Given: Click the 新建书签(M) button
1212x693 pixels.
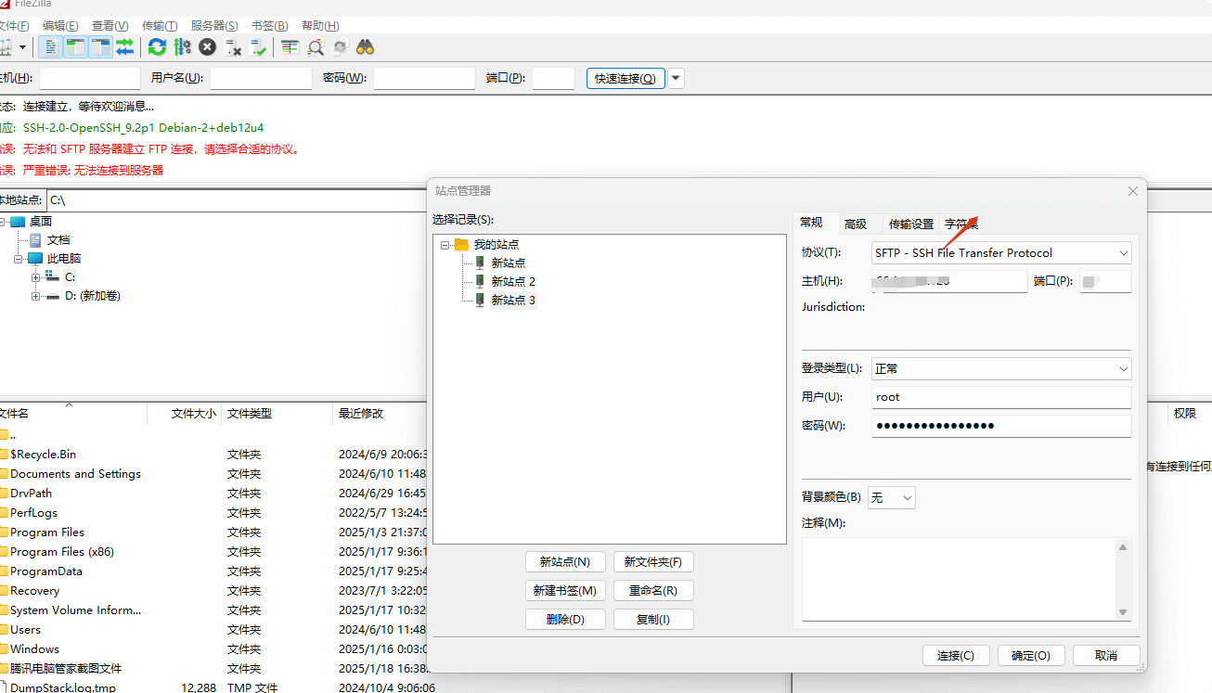Looking at the screenshot, I should tap(565, 591).
